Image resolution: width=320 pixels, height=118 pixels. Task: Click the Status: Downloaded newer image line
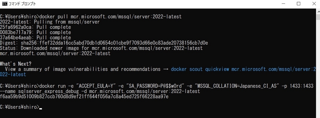[101, 48]
